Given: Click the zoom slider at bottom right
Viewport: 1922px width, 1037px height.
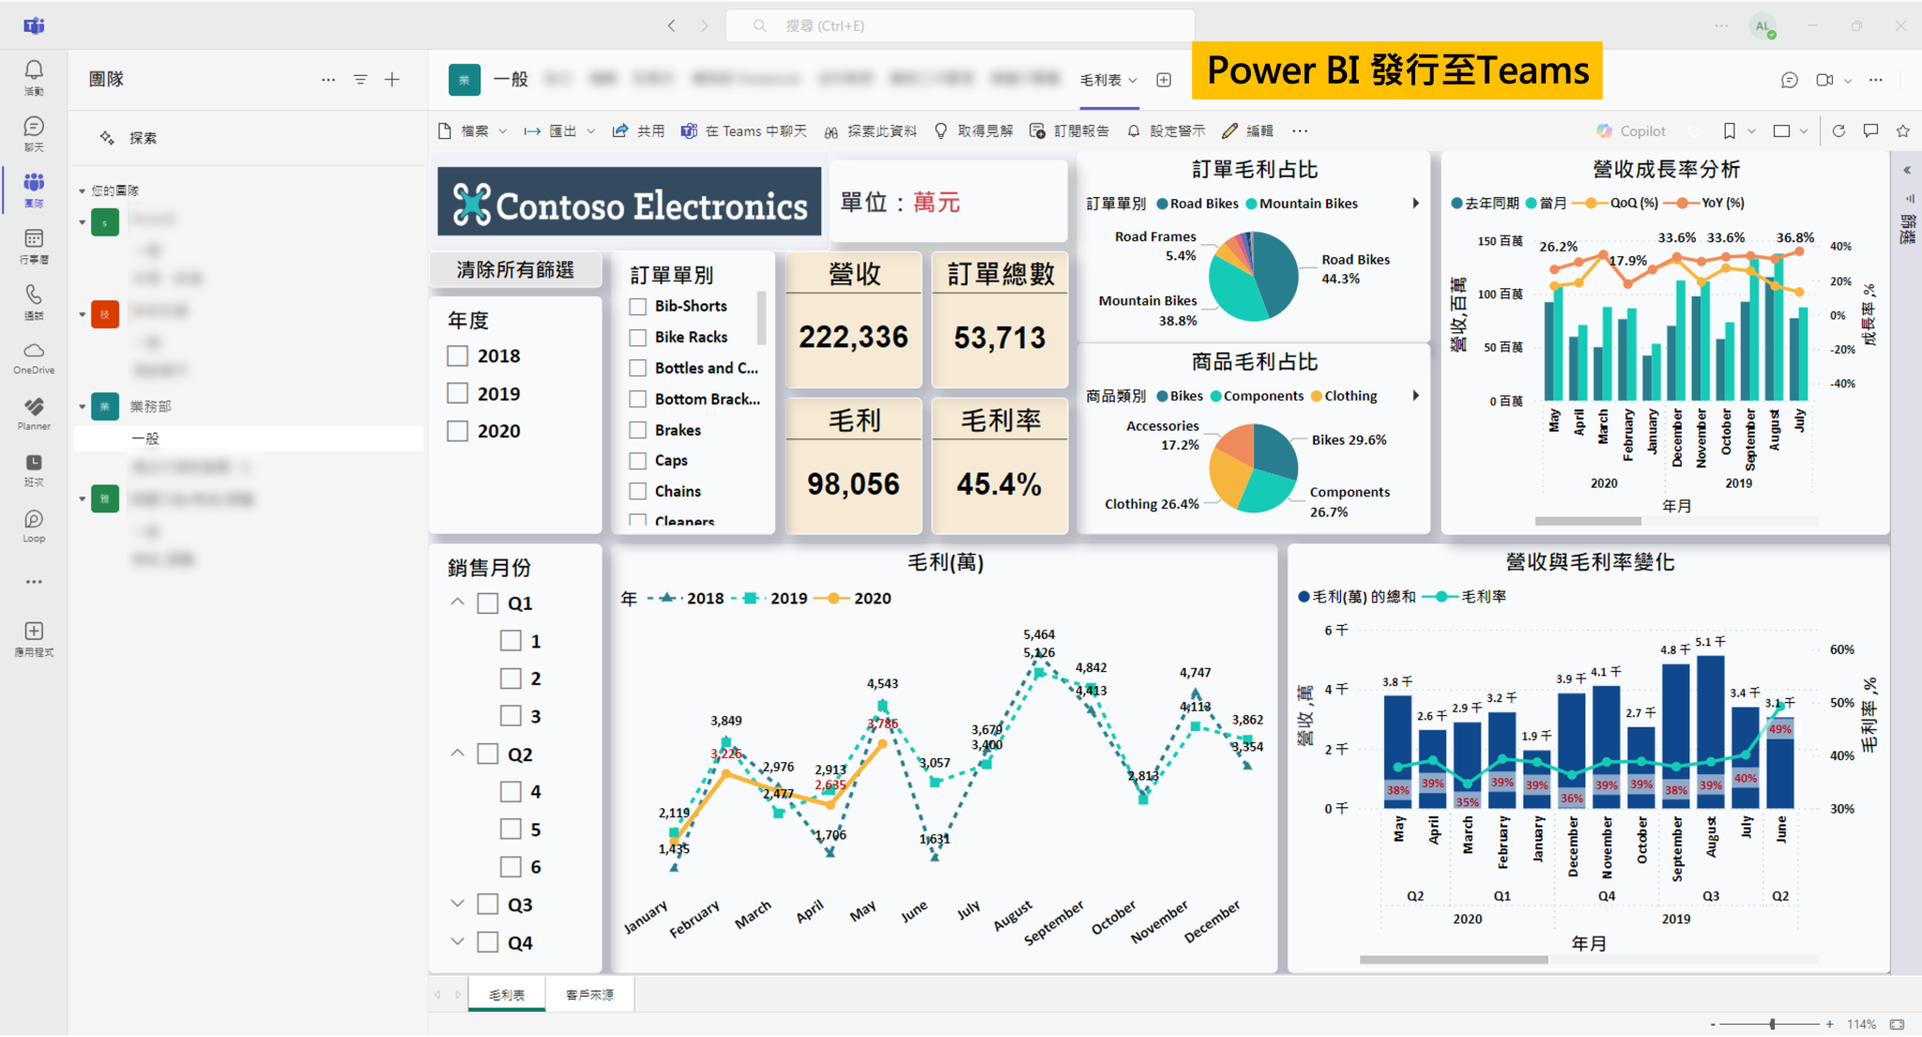Looking at the screenshot, I should pyautogui.click(x=1772, y=1024).
